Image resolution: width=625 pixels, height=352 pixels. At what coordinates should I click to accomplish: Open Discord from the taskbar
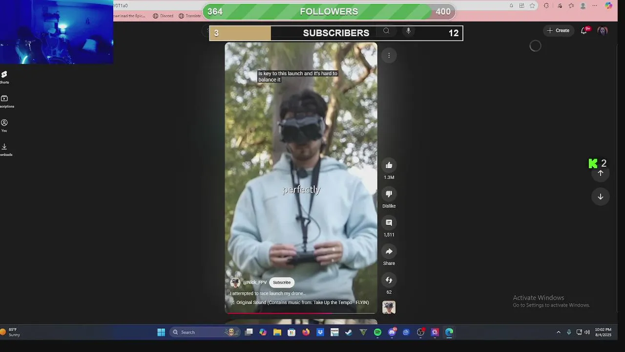(392, 332)
